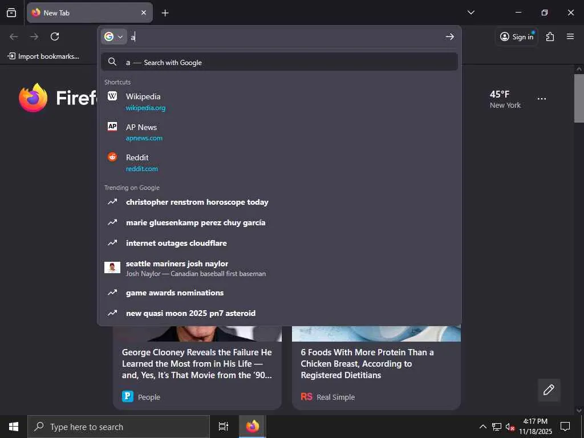Select 'game awards nominations' trending search
Viewport: 584px width, 438px height.
click(x=279, y=293)
